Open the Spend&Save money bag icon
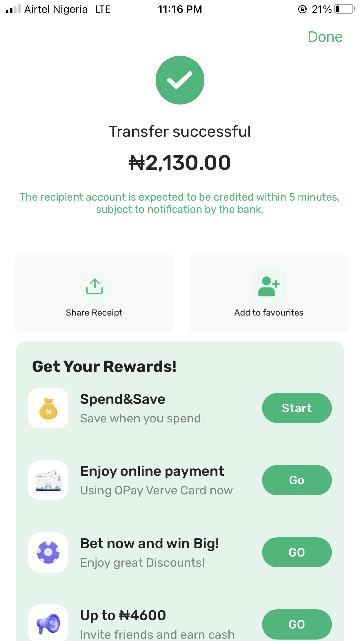360x641 pixels. pyautogui.click(x=48, y=408)
